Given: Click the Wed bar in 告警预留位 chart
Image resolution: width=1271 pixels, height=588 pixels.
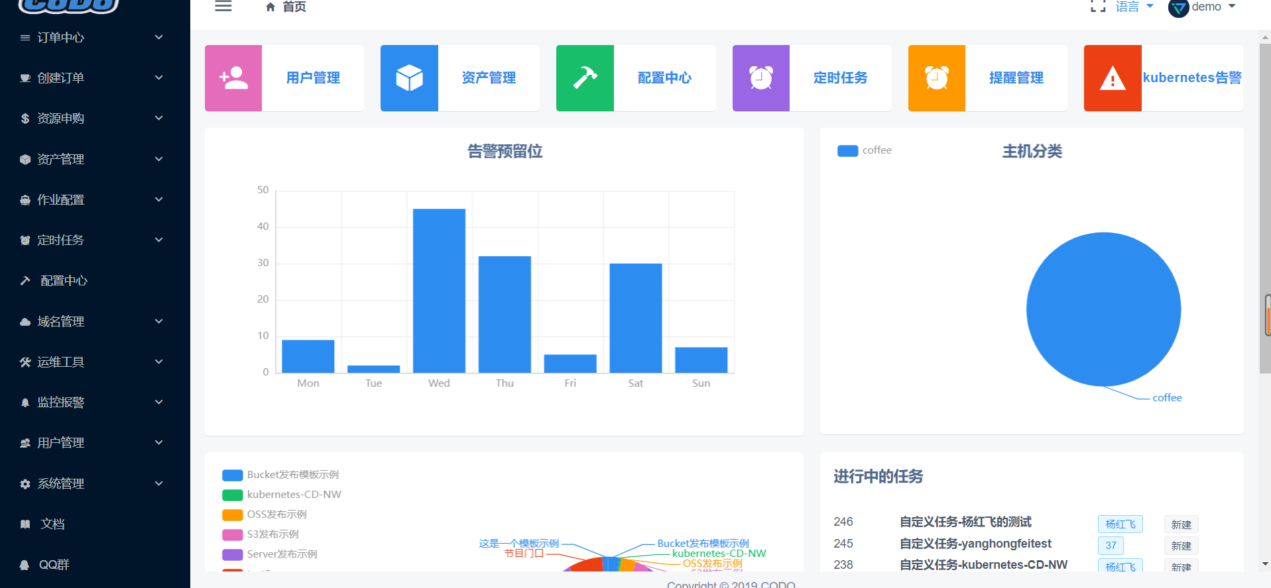Looking at the screenshot, I should pyautogui.click(x=439, y=291).
